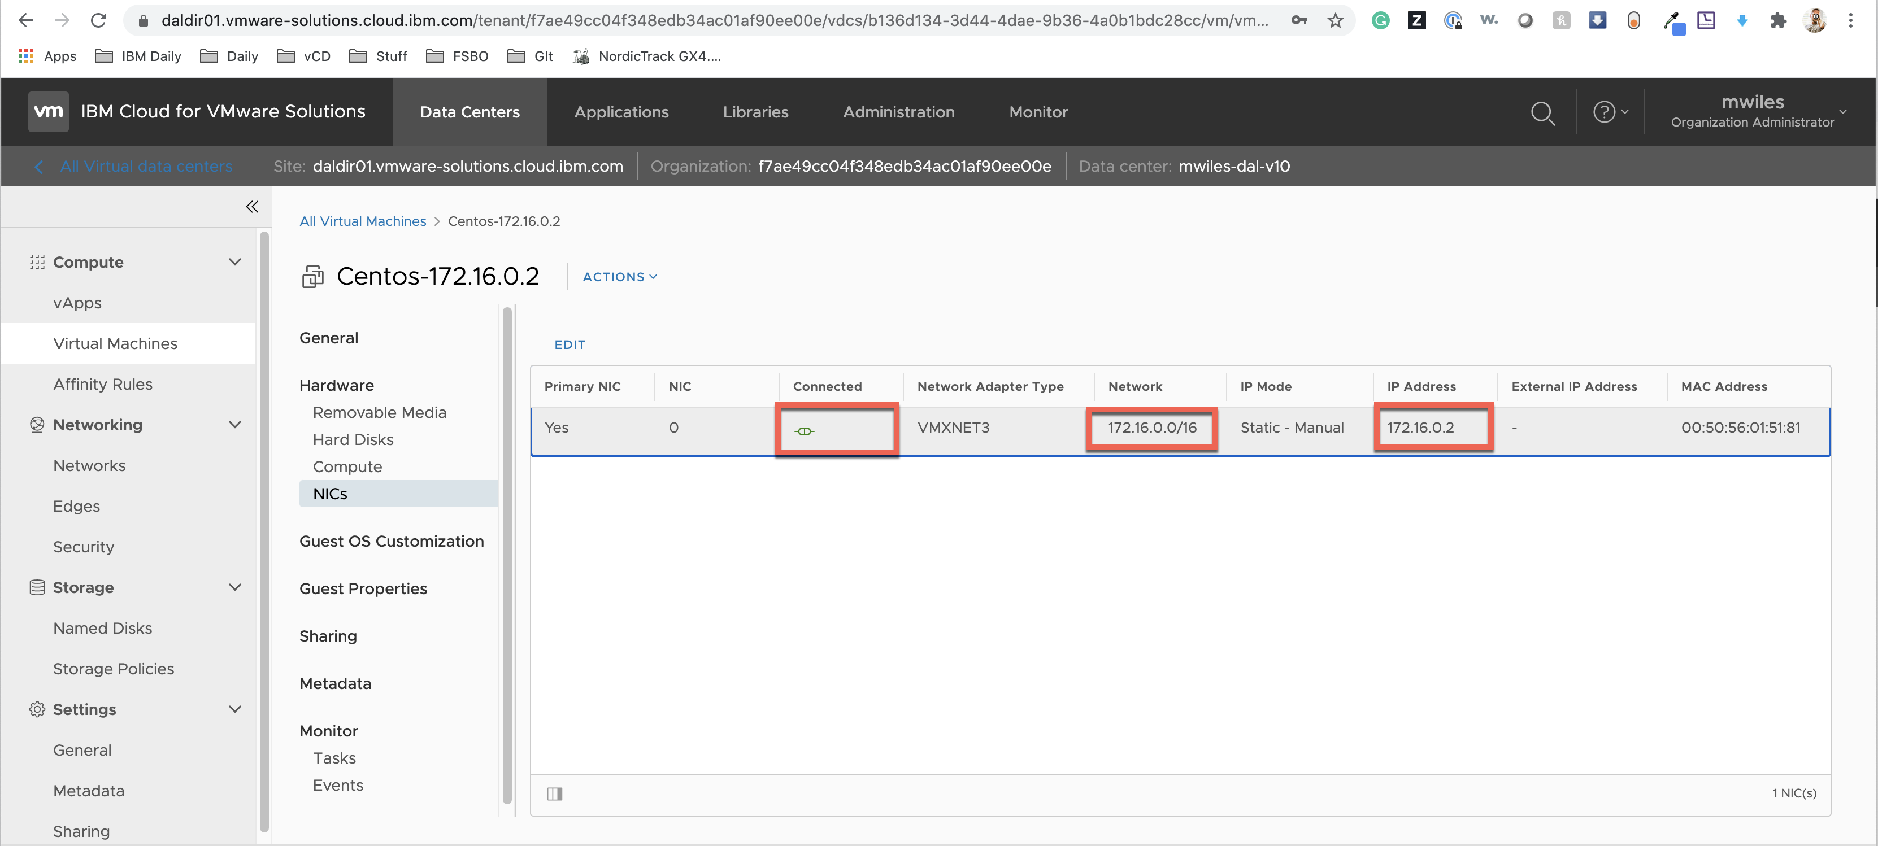The height and width of the screenshot is (846, 1878).
Task: Collapse the left sidebar with double-chevron
Action: tap(252, 207)
